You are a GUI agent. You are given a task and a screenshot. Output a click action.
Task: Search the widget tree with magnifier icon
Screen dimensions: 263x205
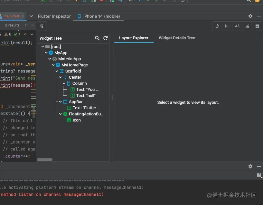pos(97,38)
